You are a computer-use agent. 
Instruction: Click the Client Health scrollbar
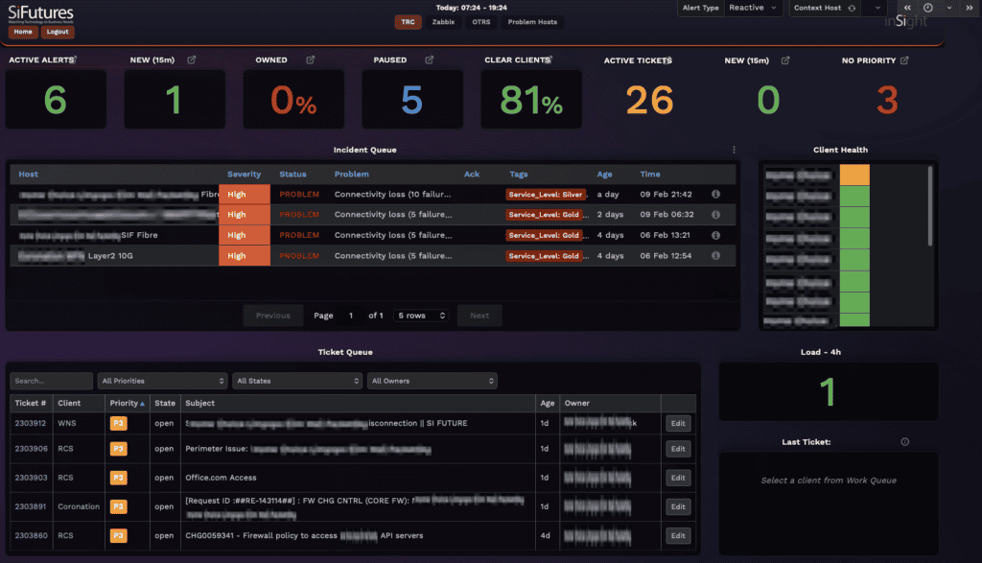930,205
